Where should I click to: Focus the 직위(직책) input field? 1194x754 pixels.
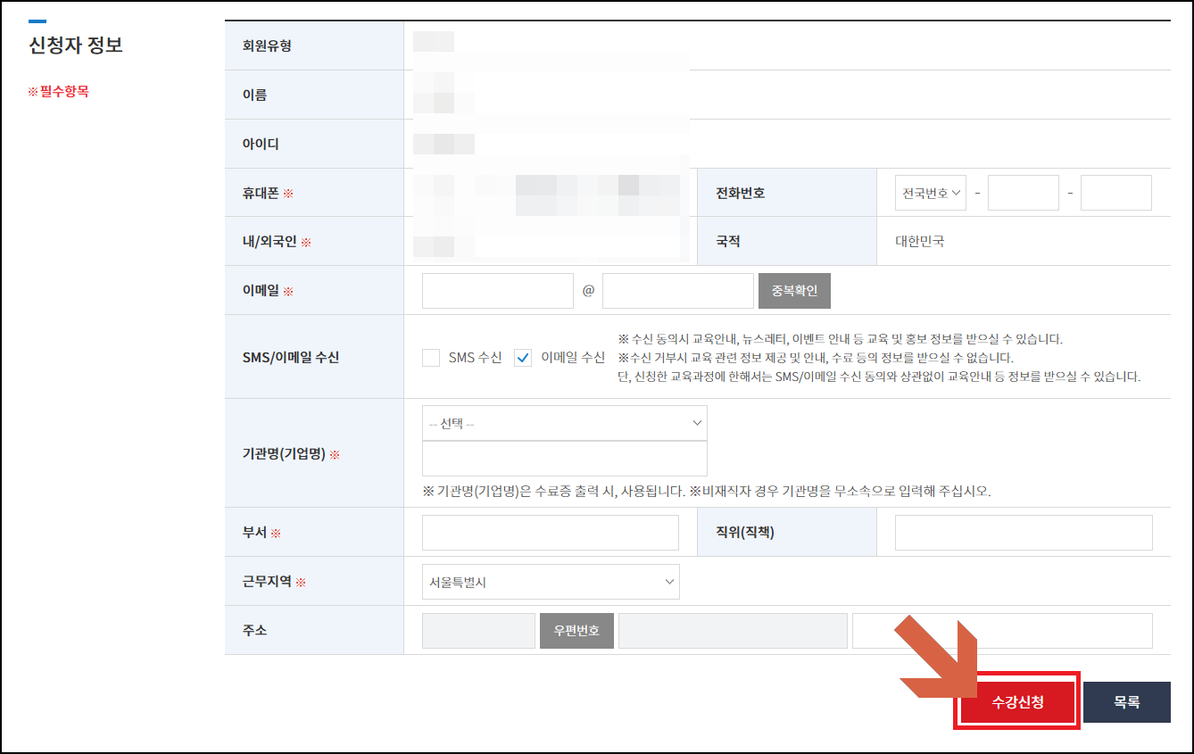1024,533
